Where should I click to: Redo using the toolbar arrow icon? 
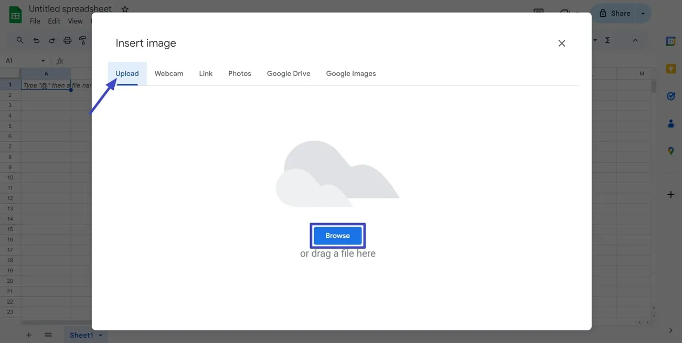pos(52,40)
